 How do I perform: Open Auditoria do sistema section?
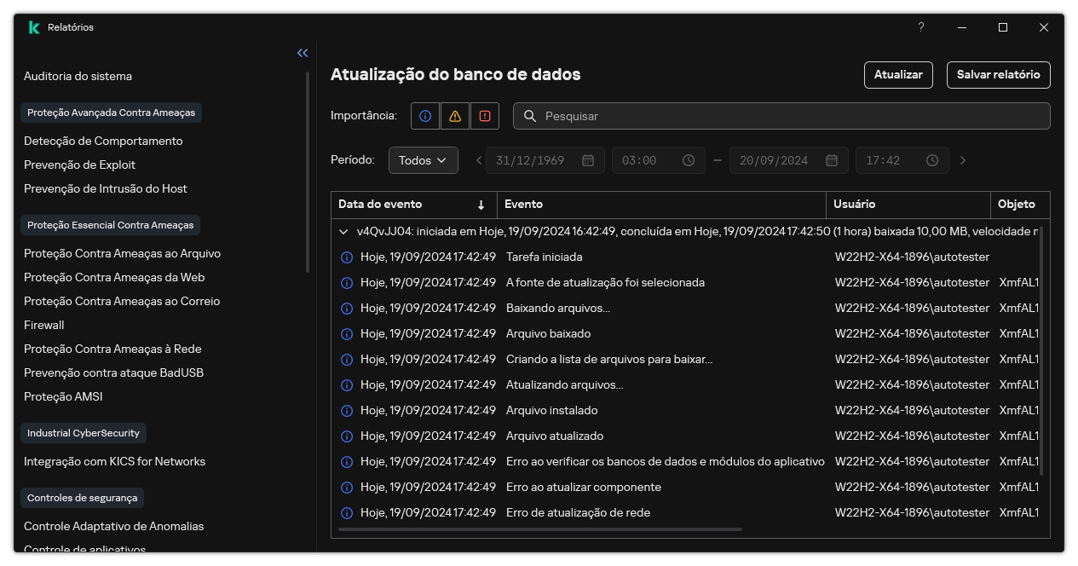pyautogui.click(x=78, y=76)
